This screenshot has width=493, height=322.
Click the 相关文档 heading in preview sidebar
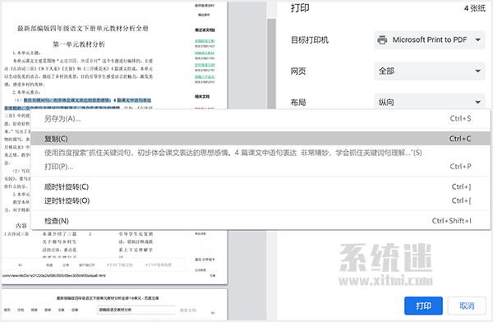click(x=202, y=97)
